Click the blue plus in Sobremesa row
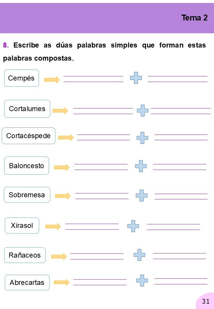 click(x=142, y=196)
